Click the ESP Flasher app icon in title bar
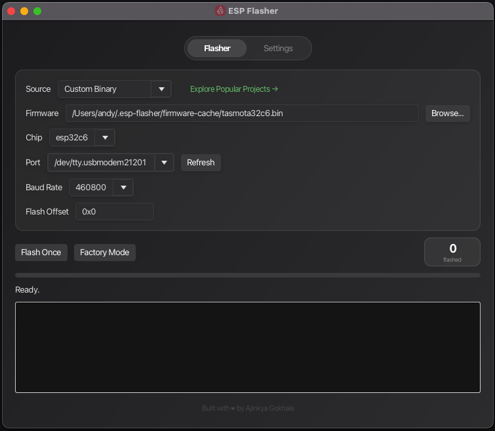Viewport: 495px width, 431px height. pos(220,10)
